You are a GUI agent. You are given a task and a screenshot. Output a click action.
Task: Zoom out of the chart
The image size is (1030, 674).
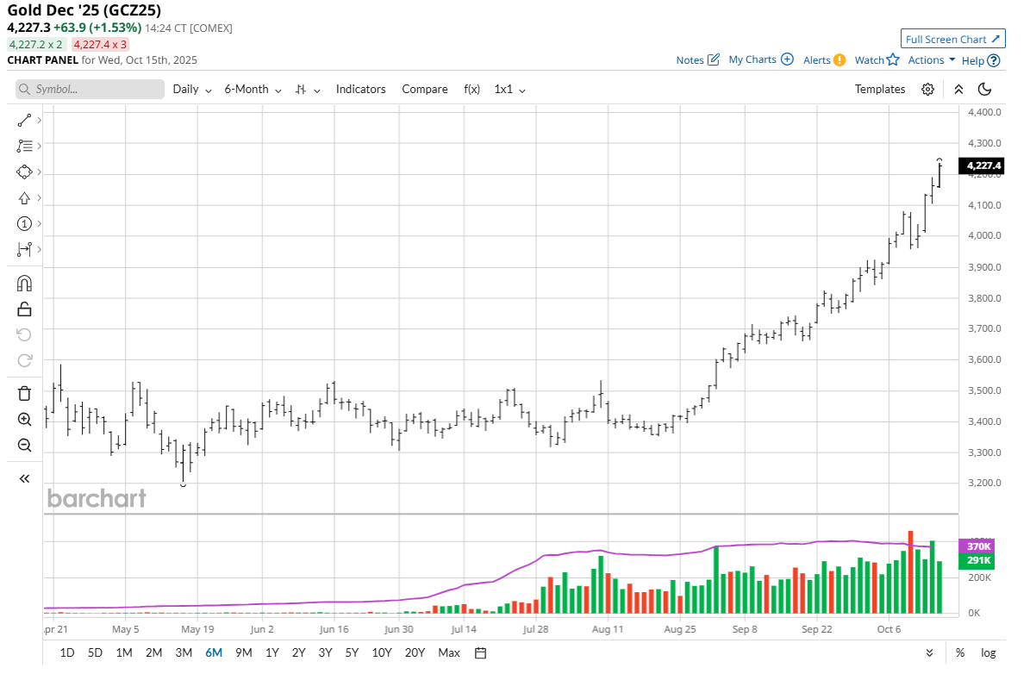pyautogui.click(x=24, y=445)
